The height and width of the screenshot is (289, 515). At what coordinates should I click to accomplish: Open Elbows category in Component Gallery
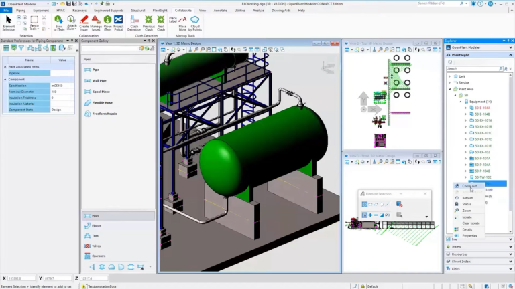118,225
